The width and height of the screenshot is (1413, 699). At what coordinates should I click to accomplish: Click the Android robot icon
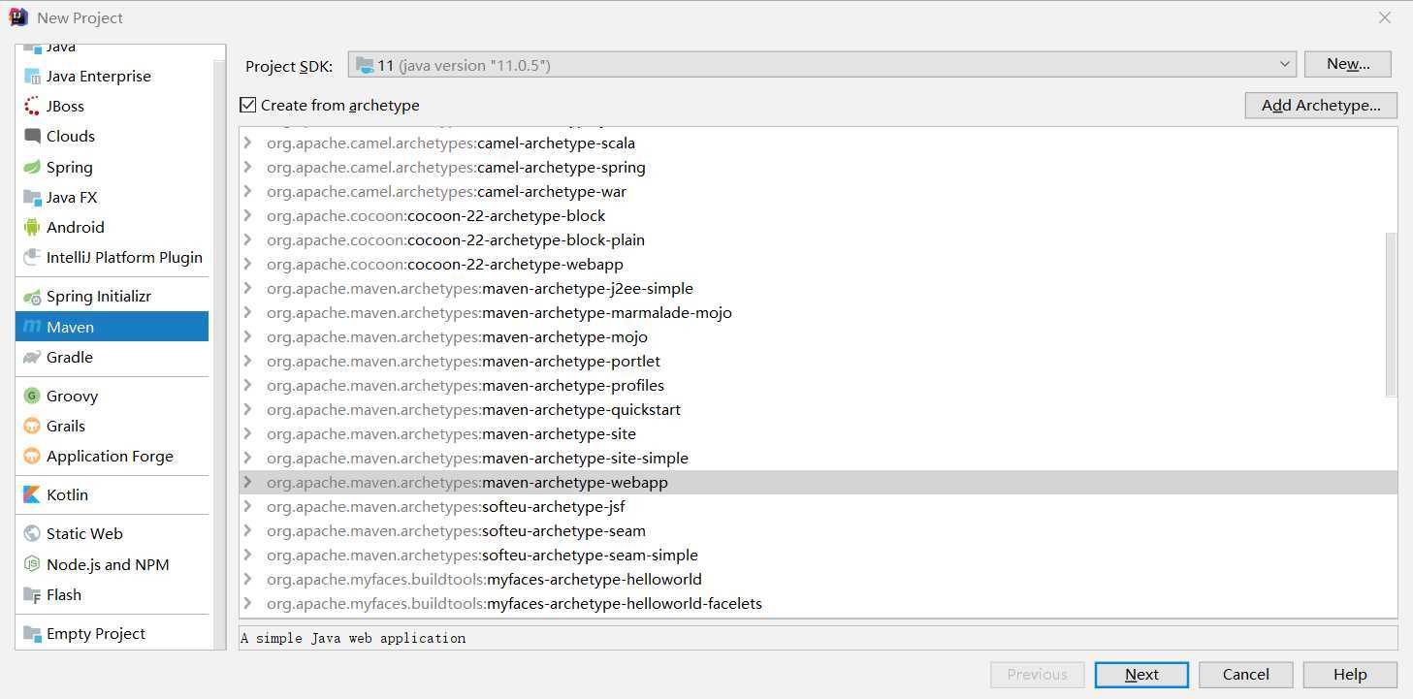tap(32, 228)
